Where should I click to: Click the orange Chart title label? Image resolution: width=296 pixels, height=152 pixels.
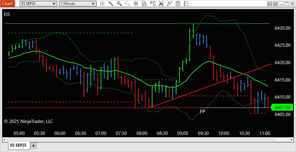[7, 3]
